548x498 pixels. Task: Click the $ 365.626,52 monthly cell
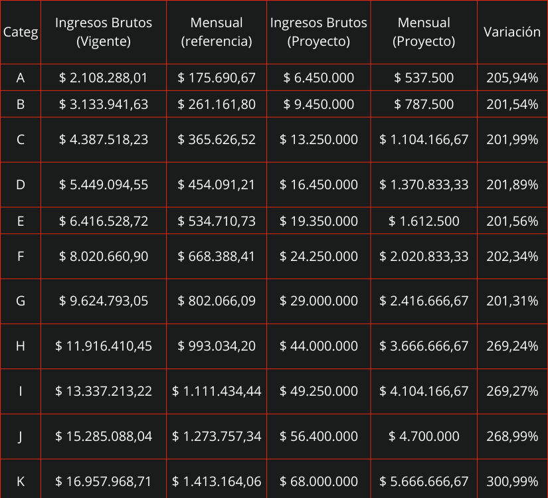point(217,139)
